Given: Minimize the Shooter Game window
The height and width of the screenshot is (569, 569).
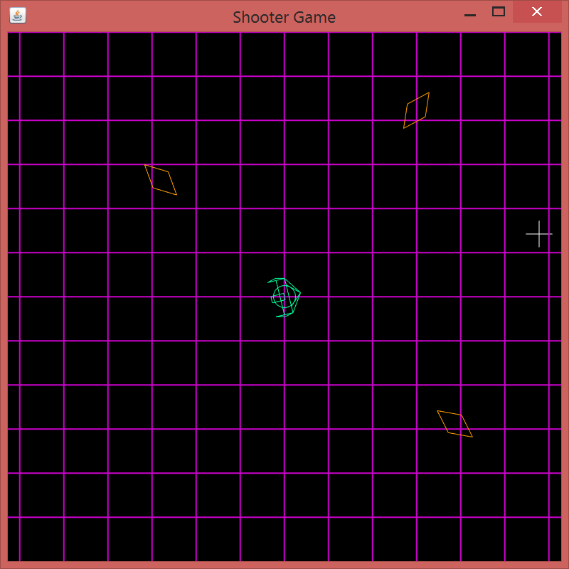Looking at the screenshot, I should 470,15.
